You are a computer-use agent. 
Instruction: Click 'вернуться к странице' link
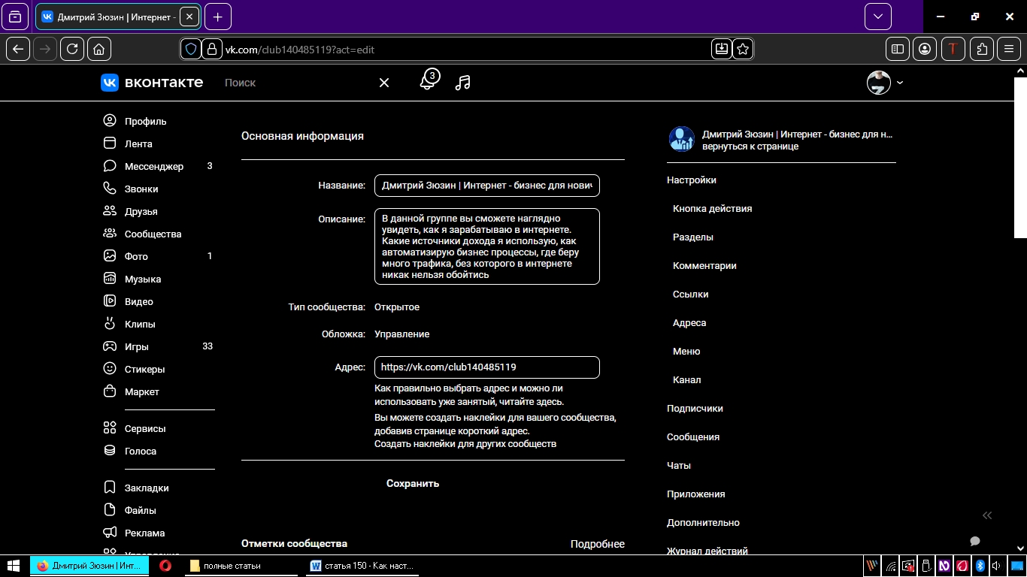[750, 147]
